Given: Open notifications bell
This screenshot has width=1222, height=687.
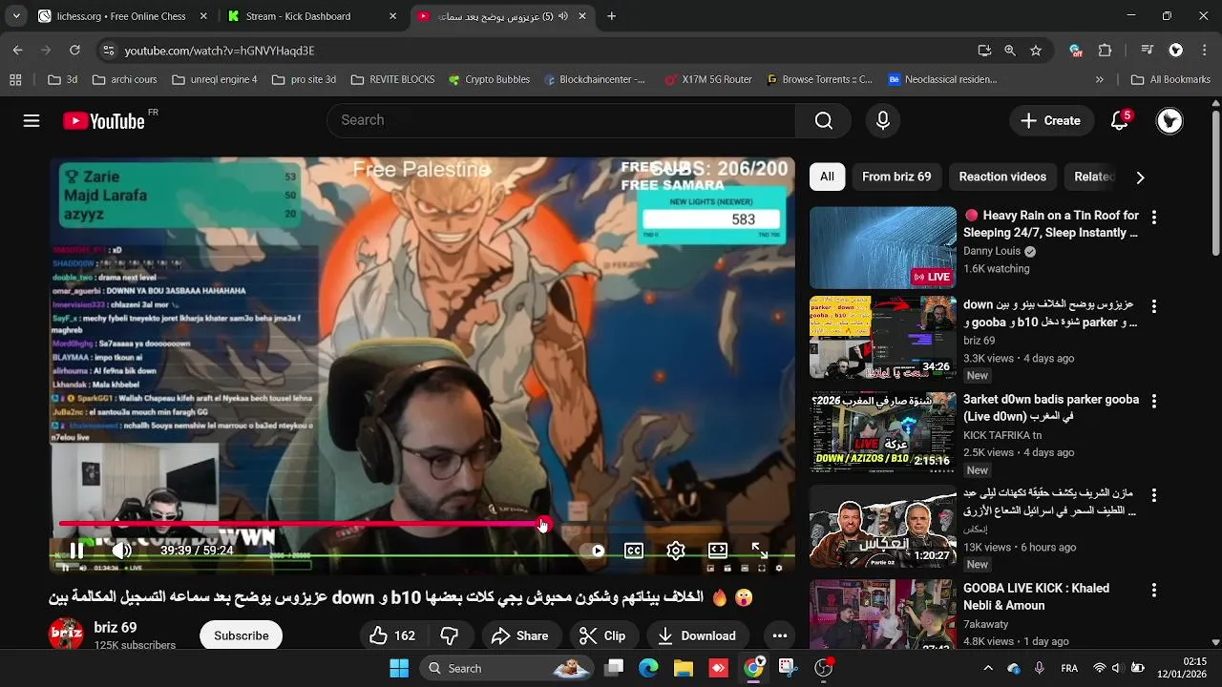Looking at the screenshot, I should tap(1120, 120).
